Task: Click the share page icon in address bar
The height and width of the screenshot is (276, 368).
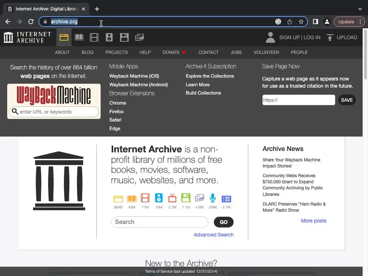Action: click(290, 22)
